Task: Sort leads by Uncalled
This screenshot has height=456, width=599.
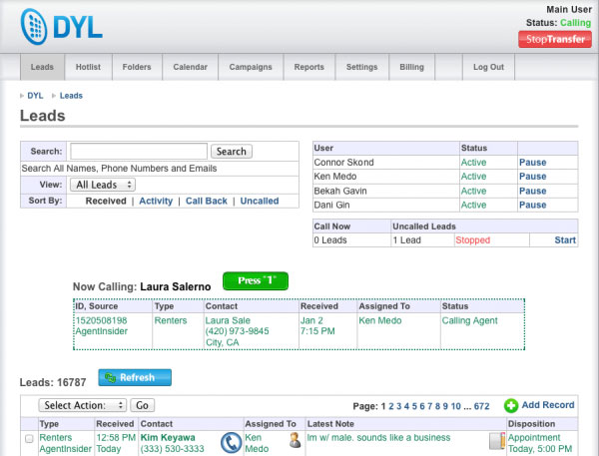Action: point(260,202)
